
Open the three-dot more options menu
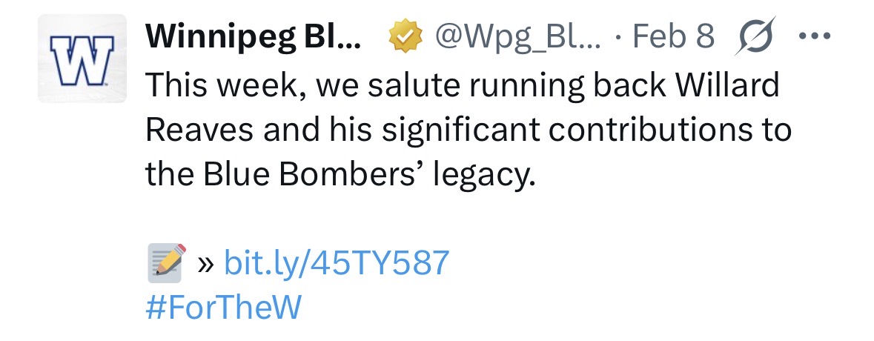[x=815, y=35]
